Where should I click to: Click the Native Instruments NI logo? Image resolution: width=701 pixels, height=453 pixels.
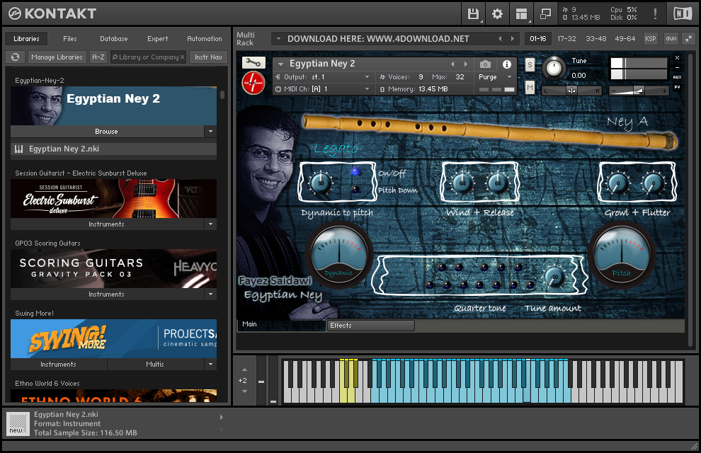click(x=683, y=14)
